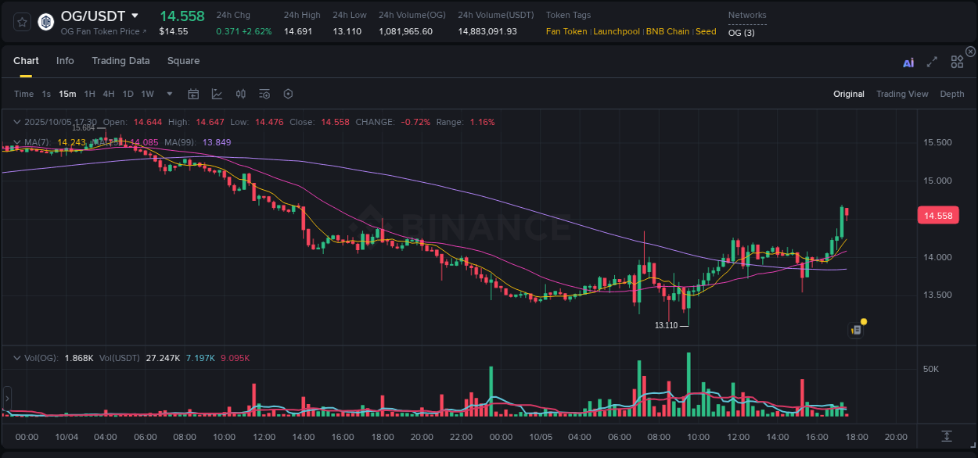The height and width of the screenshot is (458, 978).
Task: Open the chart style line-chart icon
Action: pos(217,93)
